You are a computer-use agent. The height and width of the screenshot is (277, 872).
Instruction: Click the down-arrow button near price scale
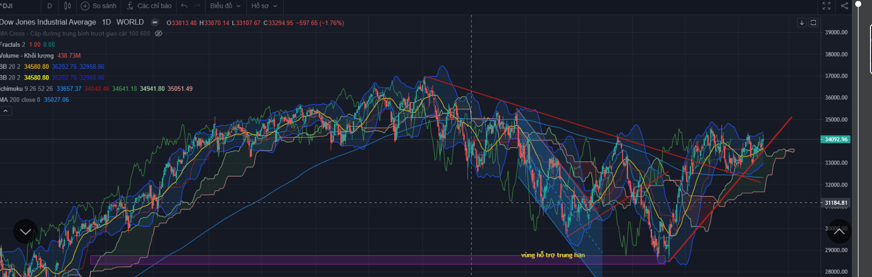(802, 23)
